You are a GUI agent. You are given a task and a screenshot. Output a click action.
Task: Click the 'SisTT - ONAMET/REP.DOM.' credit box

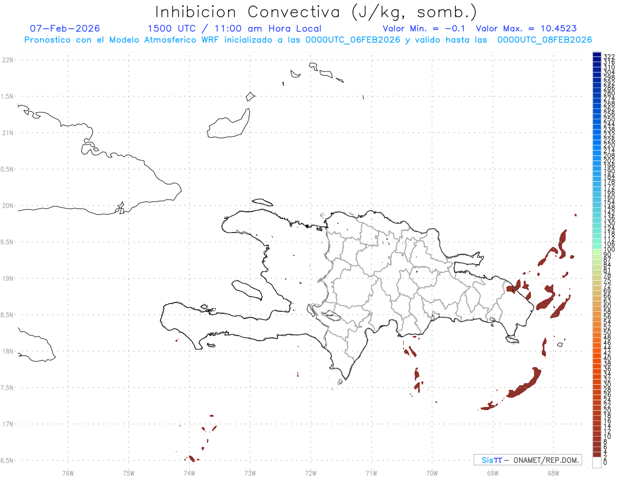point(527,460)
